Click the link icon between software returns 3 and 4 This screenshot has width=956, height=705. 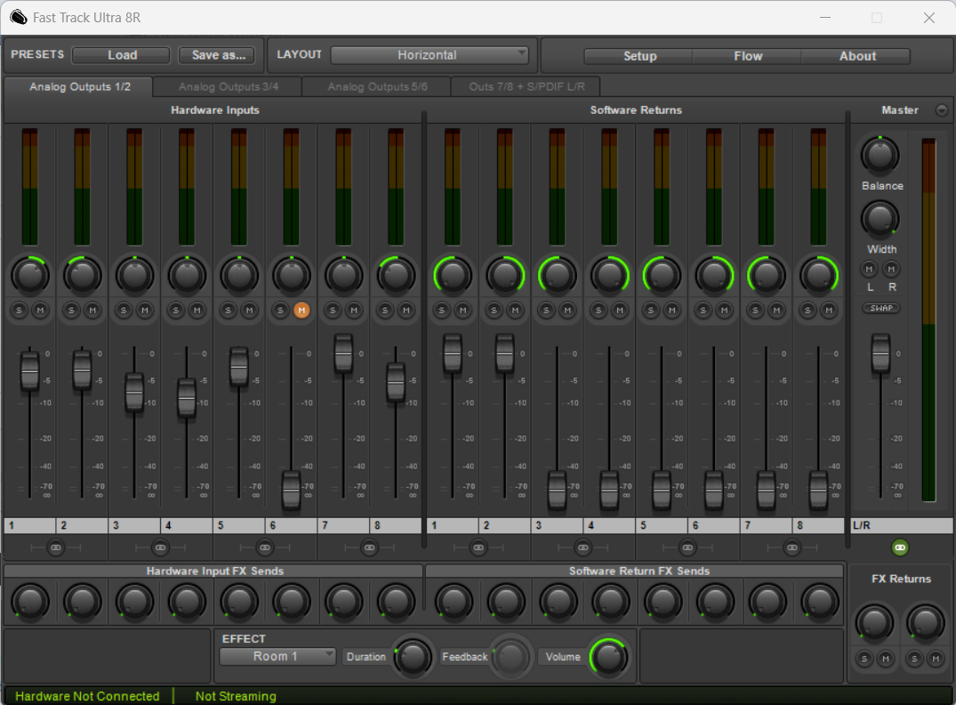click(x=582, y=547)
